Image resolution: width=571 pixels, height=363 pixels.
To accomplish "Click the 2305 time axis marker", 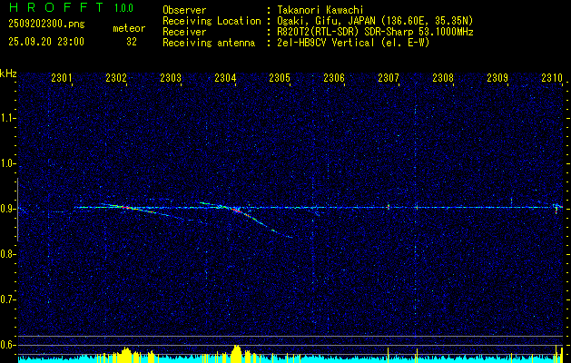I will (280, 77).
